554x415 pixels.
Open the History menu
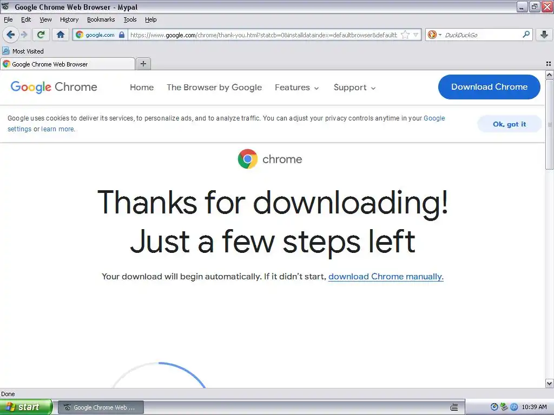click(69, 19)
